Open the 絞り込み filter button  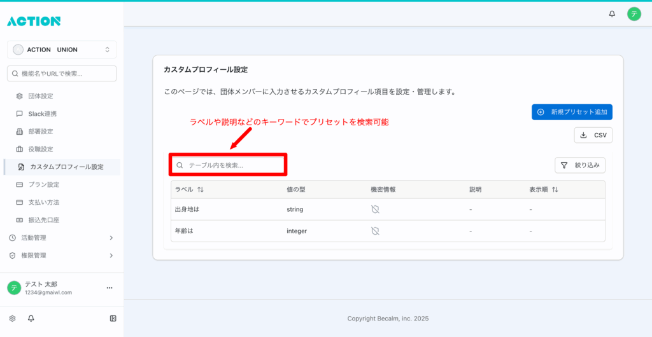pyautogui.click(x=580, y=165)
